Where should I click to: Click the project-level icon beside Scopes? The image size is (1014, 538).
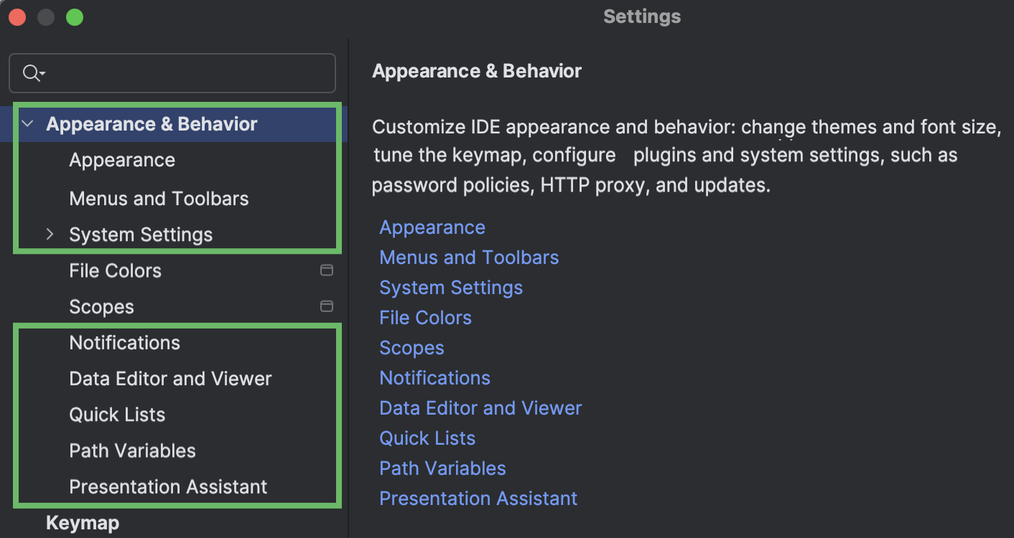click(327, 306)
